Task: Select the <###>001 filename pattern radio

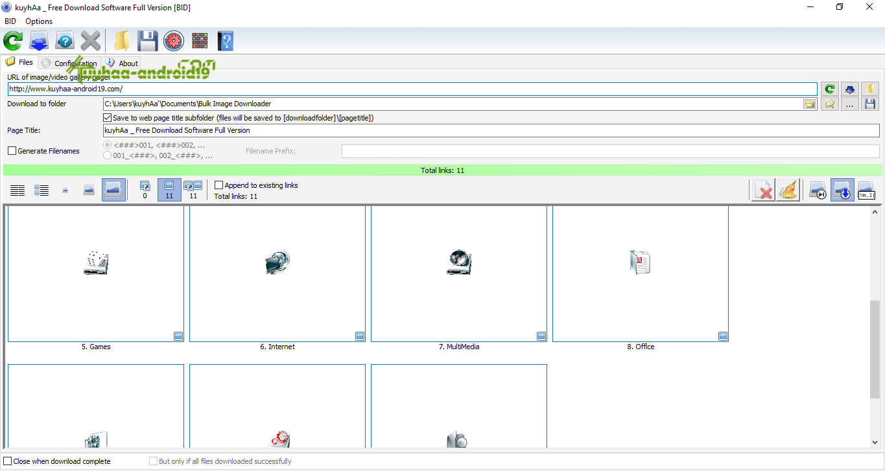Action: coord(108,145)
